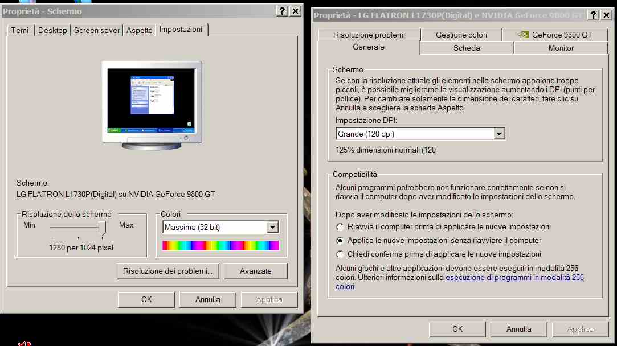Screen dimensions: 617x346
Task: Open the Risoluzione problemi tab
Action: (369, 35)
